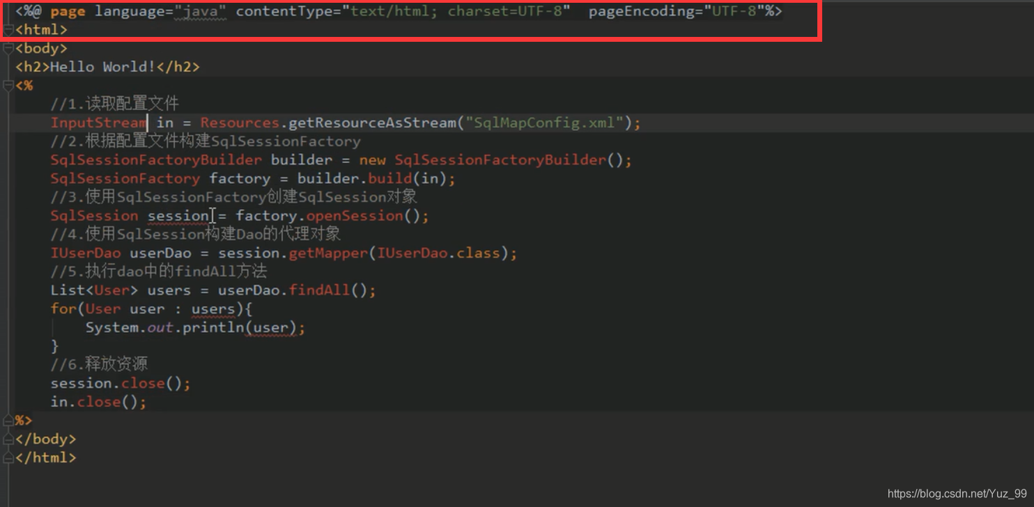Image resolution: width=1034 pixels, height=507 pixels.
Task: Click the comment '//1.读取配置文件'
Action: point(115,104)
